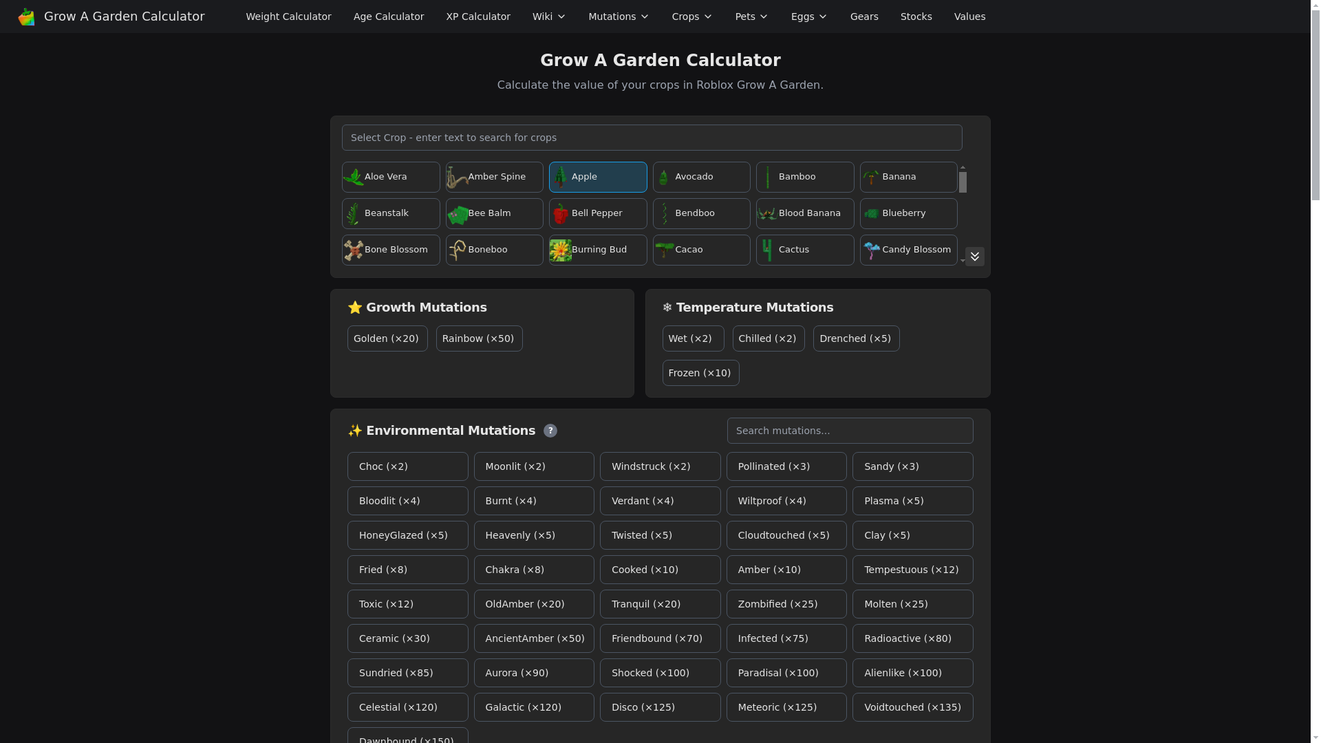The image size is (1321, 743).
Task: Open the Stocks page
Action: [916, 17]
